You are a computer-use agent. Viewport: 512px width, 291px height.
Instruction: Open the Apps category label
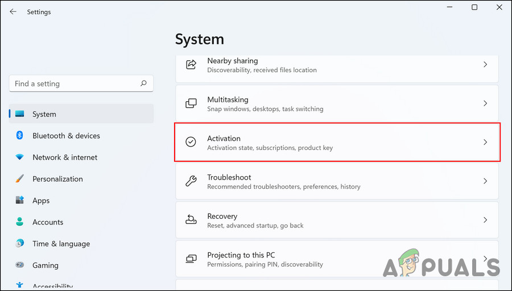click(41, 201)
